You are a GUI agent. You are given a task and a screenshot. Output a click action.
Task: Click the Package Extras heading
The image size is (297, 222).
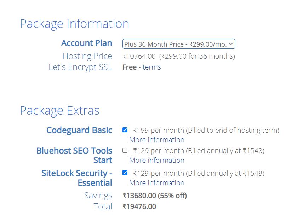click(59, 110)
